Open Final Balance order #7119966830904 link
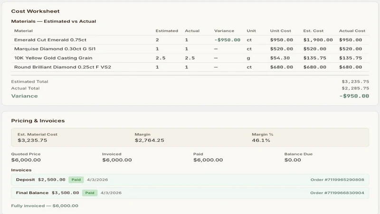Screen dimensions: 380x214 [337, 193]
